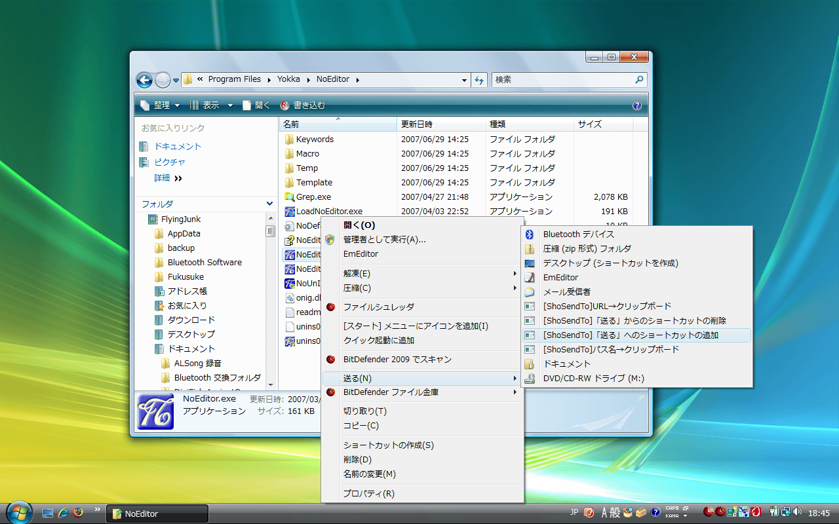Select ダウンロード in folder tree
This screenshot has width=839, height=524.
click(x=191, y=320)
